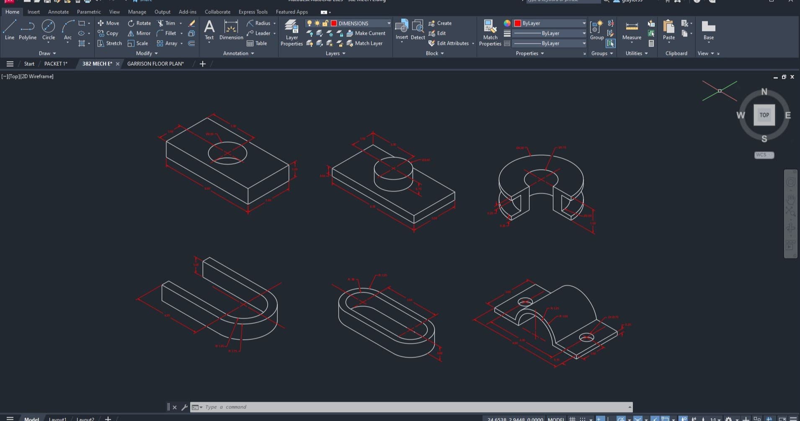
Task: Toggle the drawing grid display
Action: 572,419
